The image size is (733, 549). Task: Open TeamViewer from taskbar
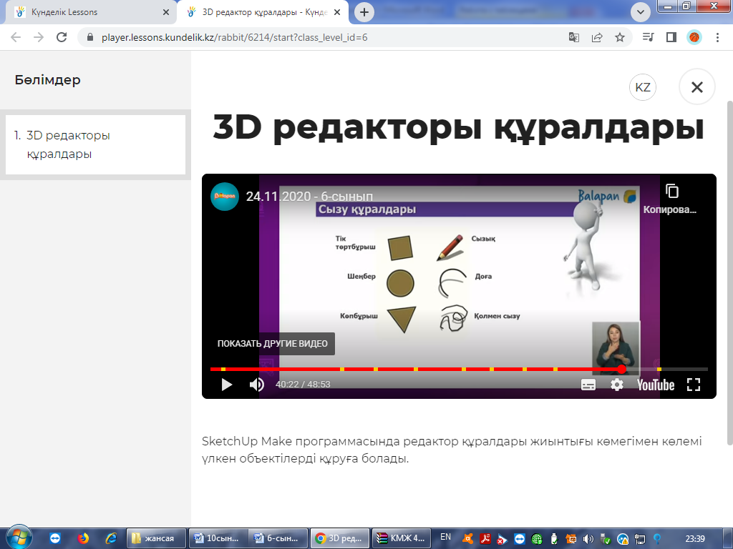click(x=55, y=538)
